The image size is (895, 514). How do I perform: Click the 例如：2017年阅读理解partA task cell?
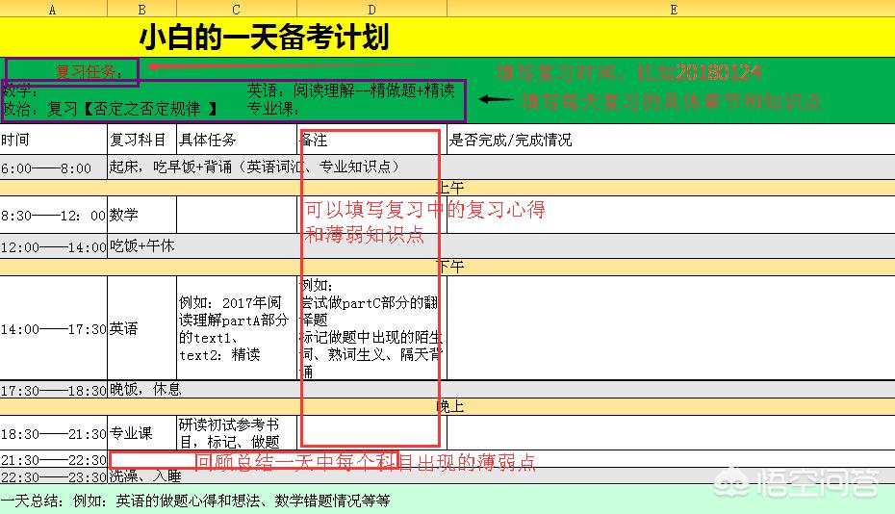(237, 328)
